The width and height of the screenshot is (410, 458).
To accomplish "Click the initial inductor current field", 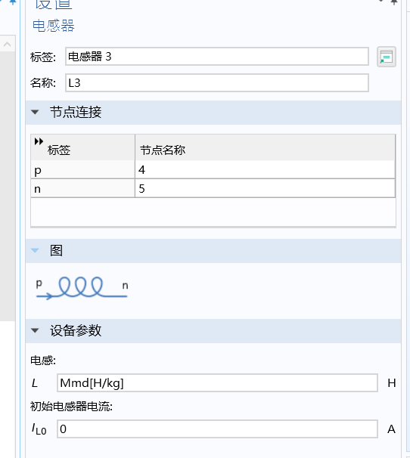I will tap(217, 429).
